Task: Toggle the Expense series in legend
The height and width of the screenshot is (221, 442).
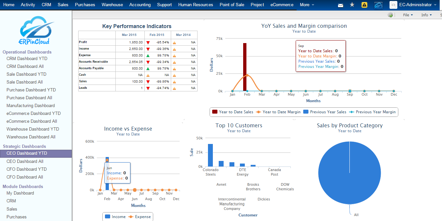Action: coord(140,217)
